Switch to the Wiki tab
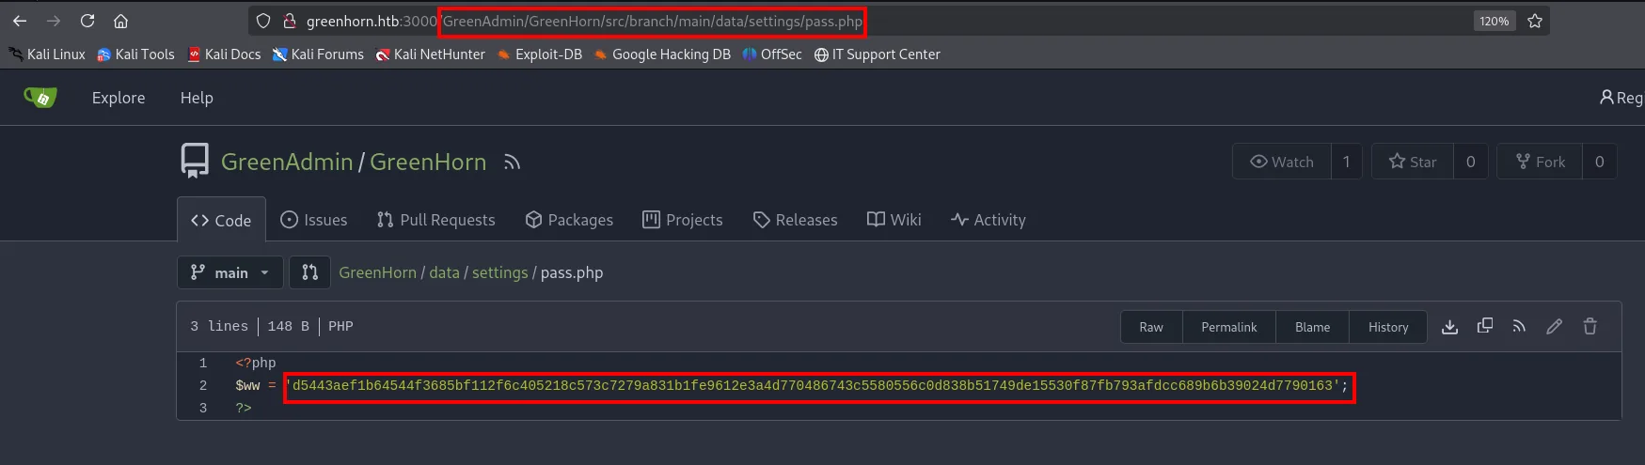Image resolution: width=1645 pixels, height=465 pixels. point(894,220)
